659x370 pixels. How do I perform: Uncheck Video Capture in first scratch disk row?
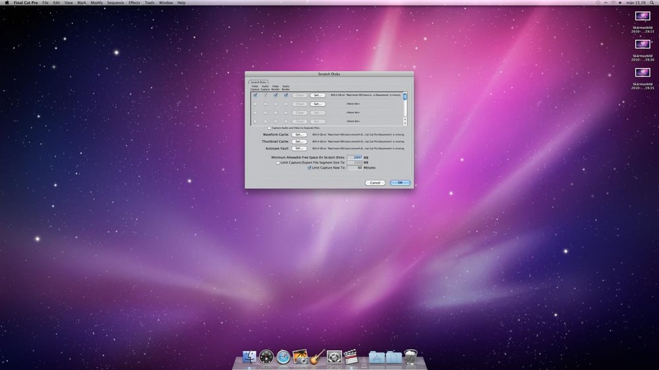tap(255, 95)
